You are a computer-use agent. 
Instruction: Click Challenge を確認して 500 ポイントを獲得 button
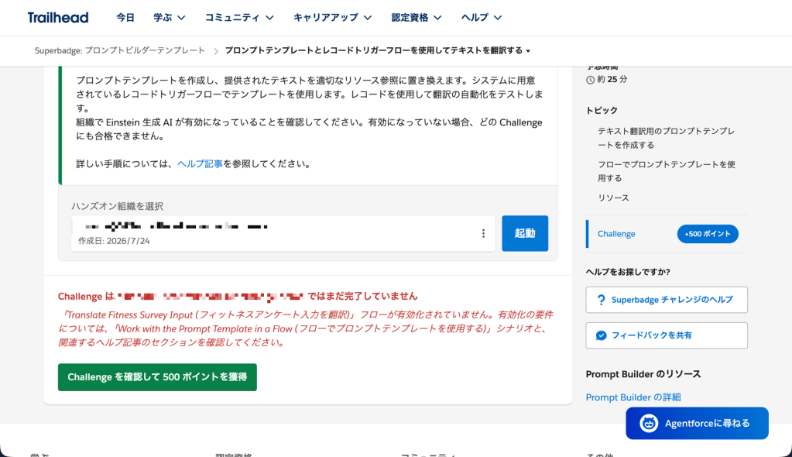pos(157,377)
